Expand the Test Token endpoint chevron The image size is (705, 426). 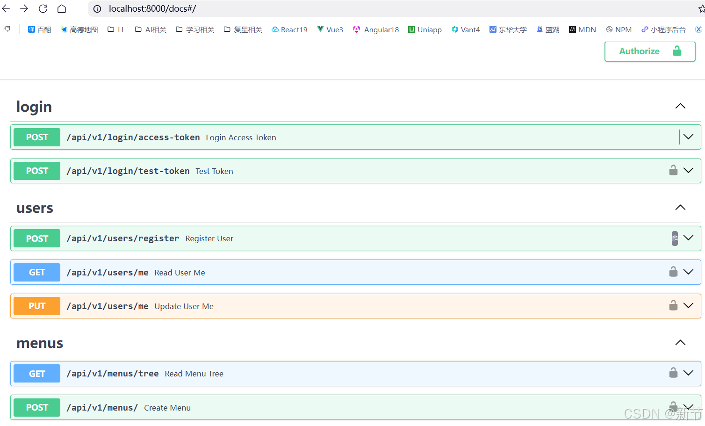(688, 170)
